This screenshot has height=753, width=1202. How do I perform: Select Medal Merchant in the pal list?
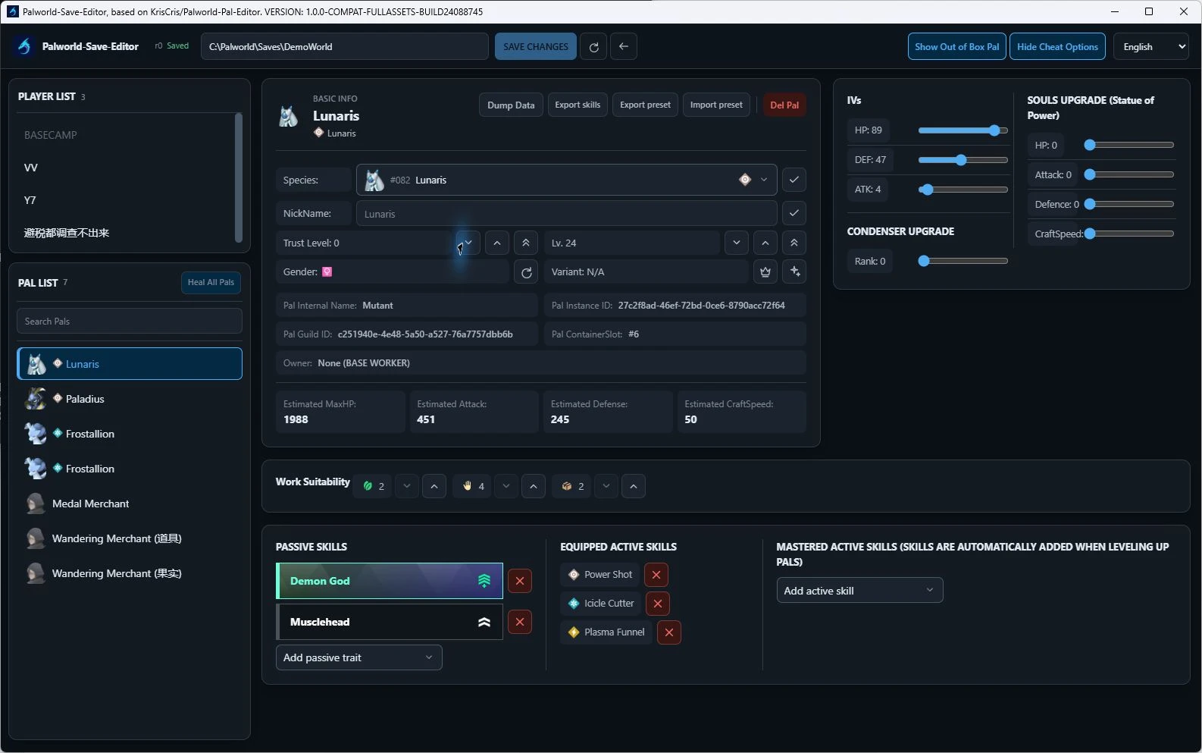coord(130,504)
